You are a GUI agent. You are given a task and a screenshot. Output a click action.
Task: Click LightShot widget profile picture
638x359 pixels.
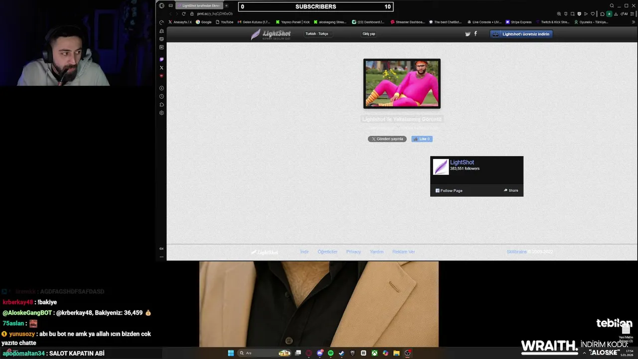coord(441,167)
